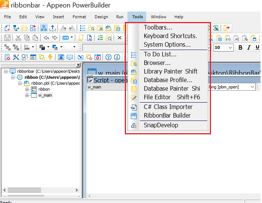
Task: Click the speech bubble comment icon
Action: pos(70,57)
